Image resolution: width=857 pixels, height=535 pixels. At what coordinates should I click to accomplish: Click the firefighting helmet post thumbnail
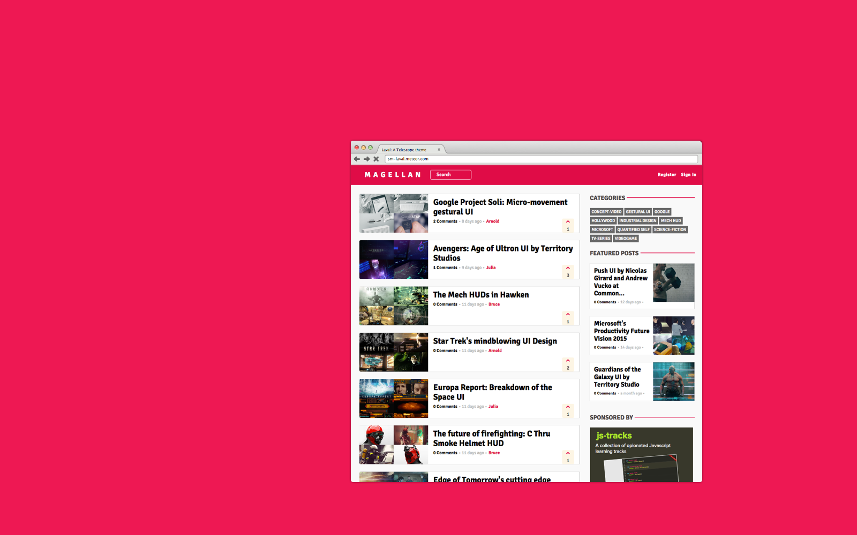click(x=394, y=445)
